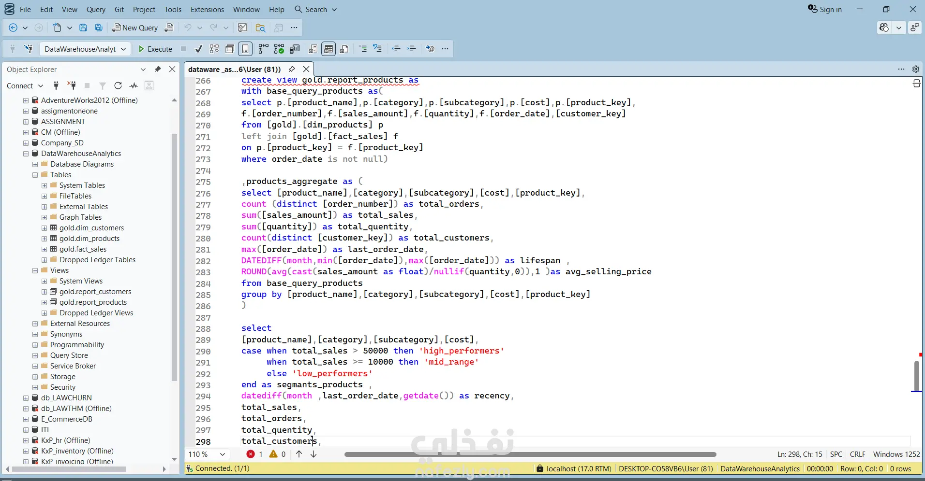
Task: Click the Change Connection icon beside the database selector
Action: (x=29, y=49)
